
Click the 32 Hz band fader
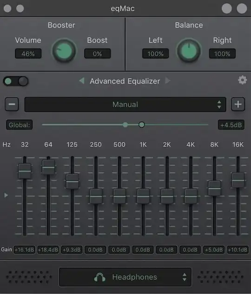click(25, 171)
